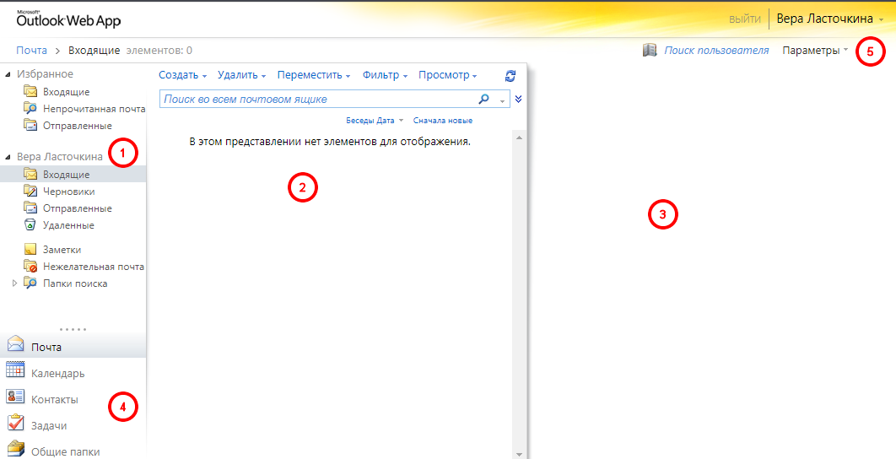
Task: Toggle sort order Сначала новые
Action: pos(443,121)
